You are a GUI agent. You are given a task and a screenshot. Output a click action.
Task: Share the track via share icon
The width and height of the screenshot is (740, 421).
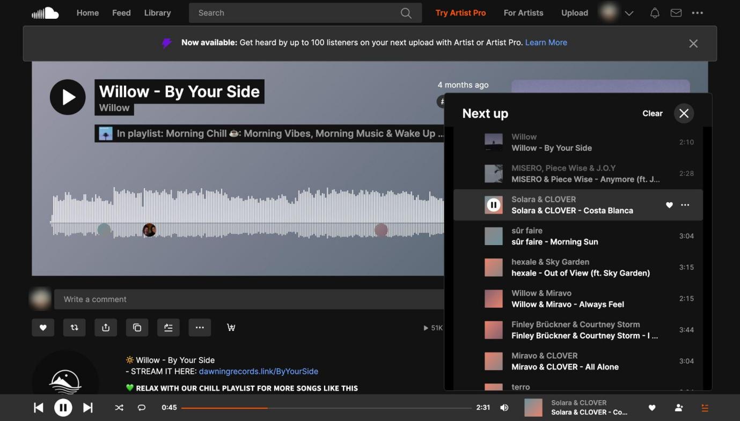point(106,328)
